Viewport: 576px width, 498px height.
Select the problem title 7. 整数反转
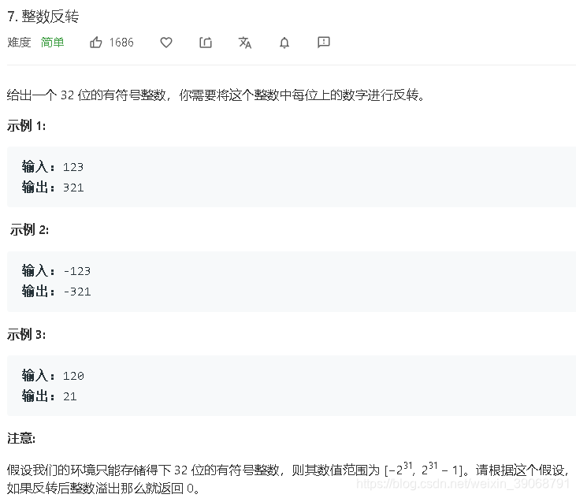(x=43, y=17)
